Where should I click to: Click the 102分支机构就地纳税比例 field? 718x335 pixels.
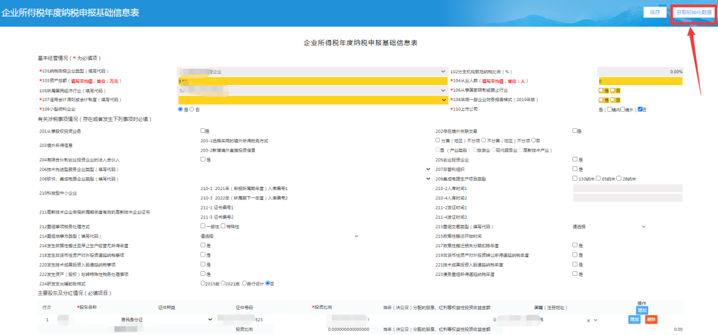click(x=640, y=71)
